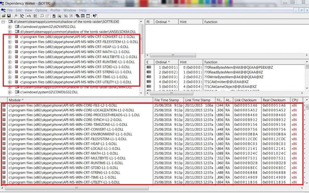Collapse the SOTTR.EXE root tree node
The width and height of the screenshot is (309, 193).
3,22
